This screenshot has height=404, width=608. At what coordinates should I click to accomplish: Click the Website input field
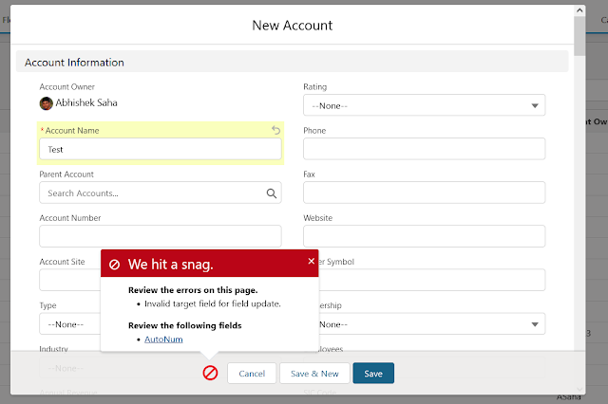425,236
